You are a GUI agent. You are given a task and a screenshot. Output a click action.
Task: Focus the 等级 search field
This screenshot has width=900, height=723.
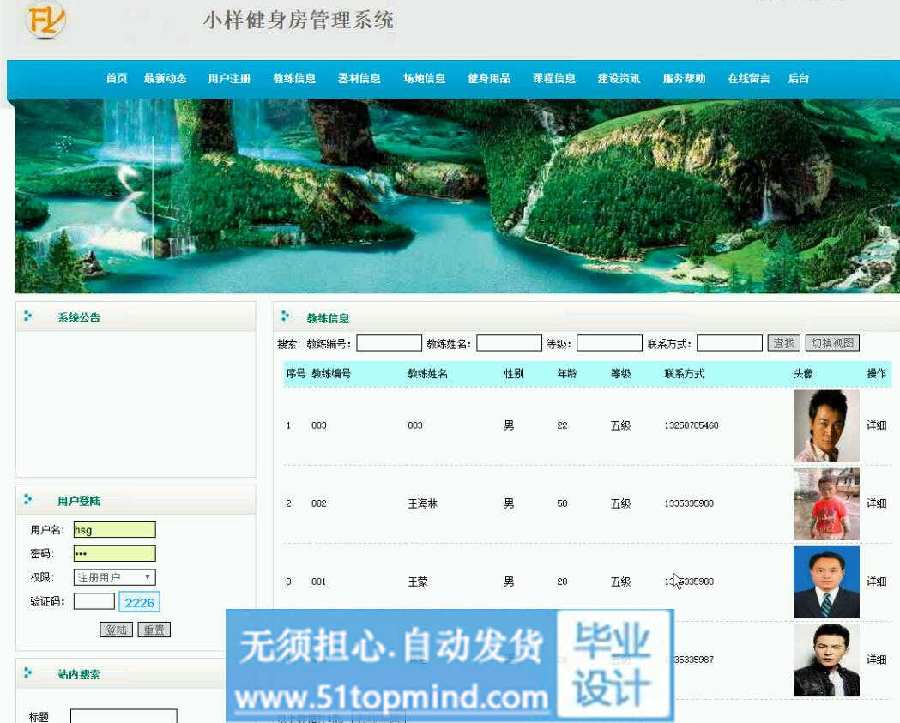[609, 343]
